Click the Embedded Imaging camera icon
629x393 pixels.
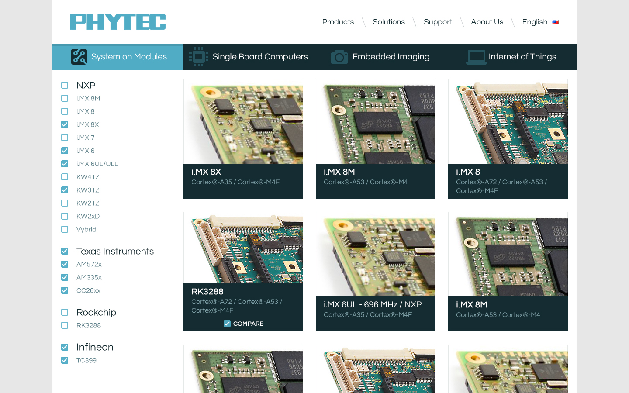tap(339, 57)
